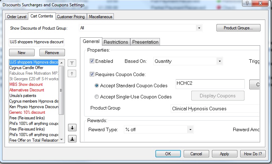The width and height of the screenshot is (272, 164).
Task: Switch to the Restrictions tab
Action: [116, 42]
